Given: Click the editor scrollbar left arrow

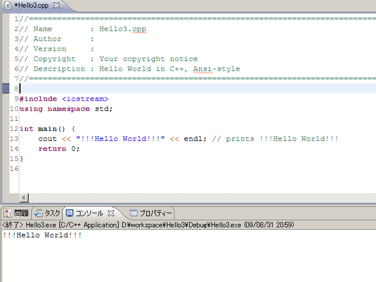Looking at the screenshot, I should click(x=24, y=197).
